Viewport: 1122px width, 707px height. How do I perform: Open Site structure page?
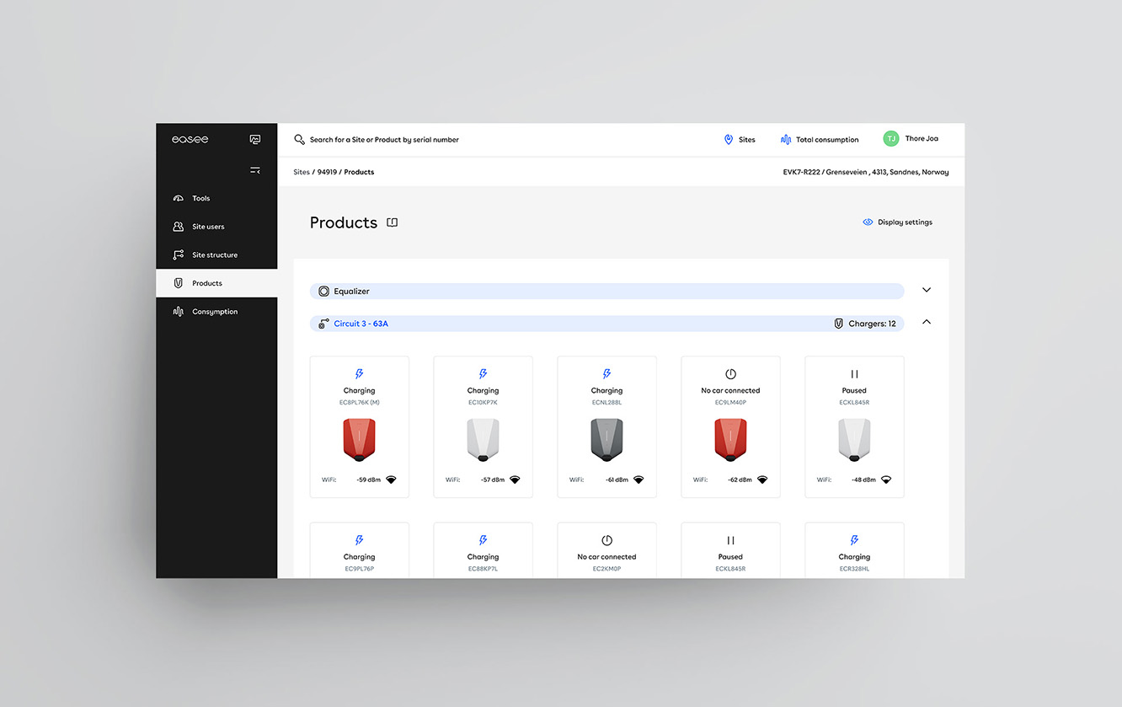pyautogui.click(x=214, y=255)
